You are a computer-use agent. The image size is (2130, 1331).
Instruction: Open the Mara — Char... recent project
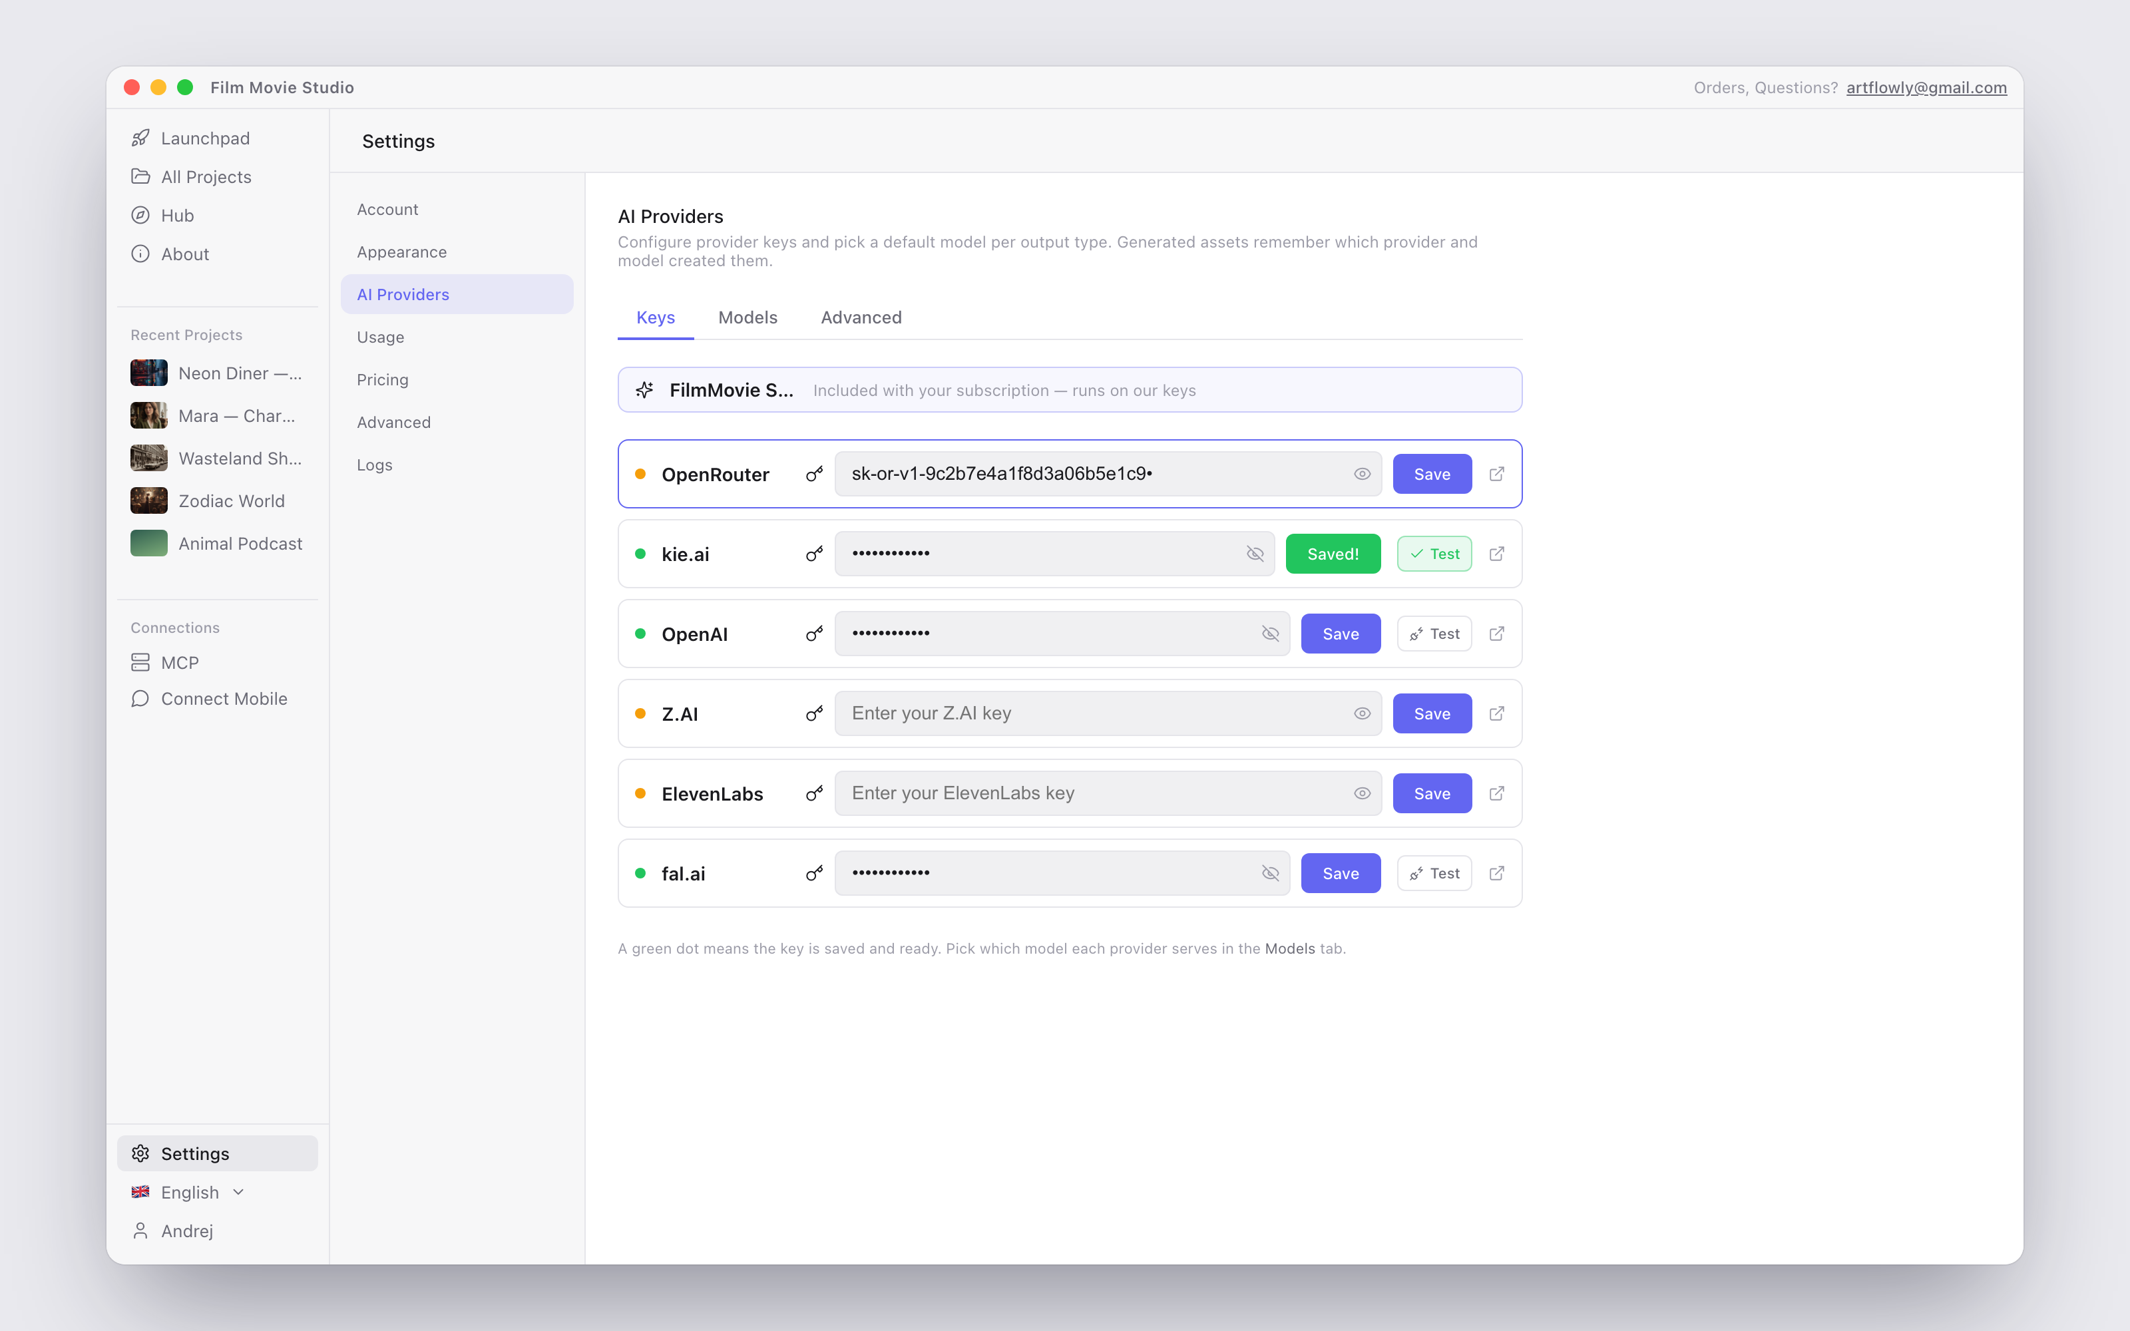tap(218, 415)
